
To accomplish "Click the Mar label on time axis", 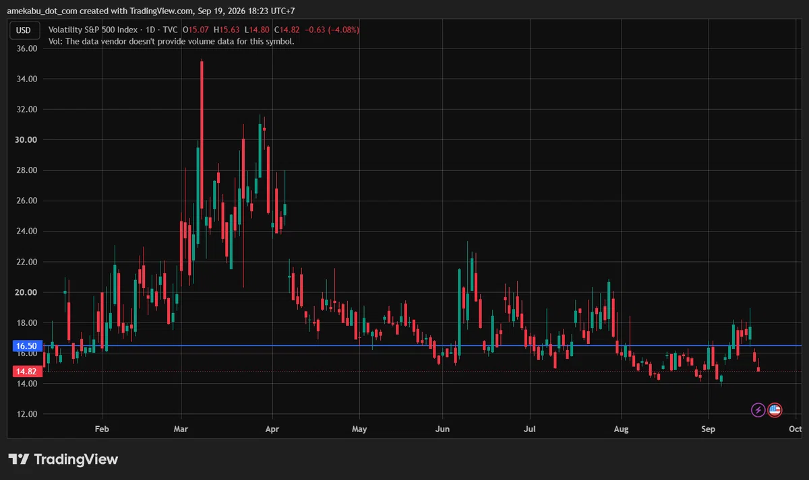I will click(x=180, y=428).
